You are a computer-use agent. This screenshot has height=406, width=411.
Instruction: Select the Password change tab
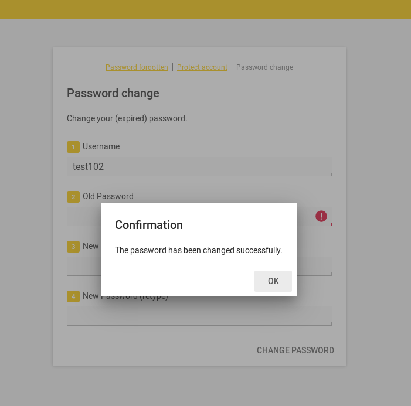tap(264, 67)
